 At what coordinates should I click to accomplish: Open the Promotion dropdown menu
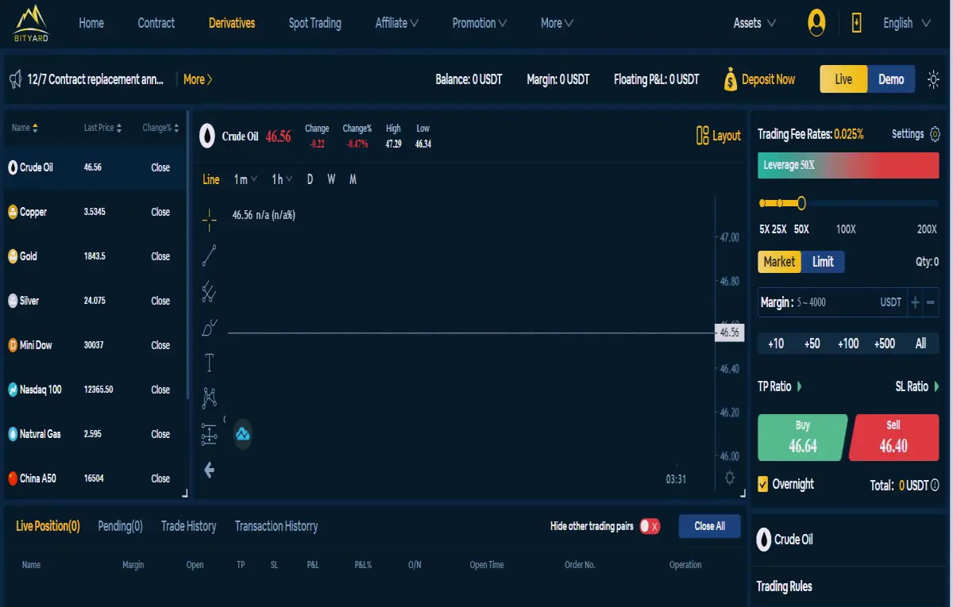(x=480, y=23)
